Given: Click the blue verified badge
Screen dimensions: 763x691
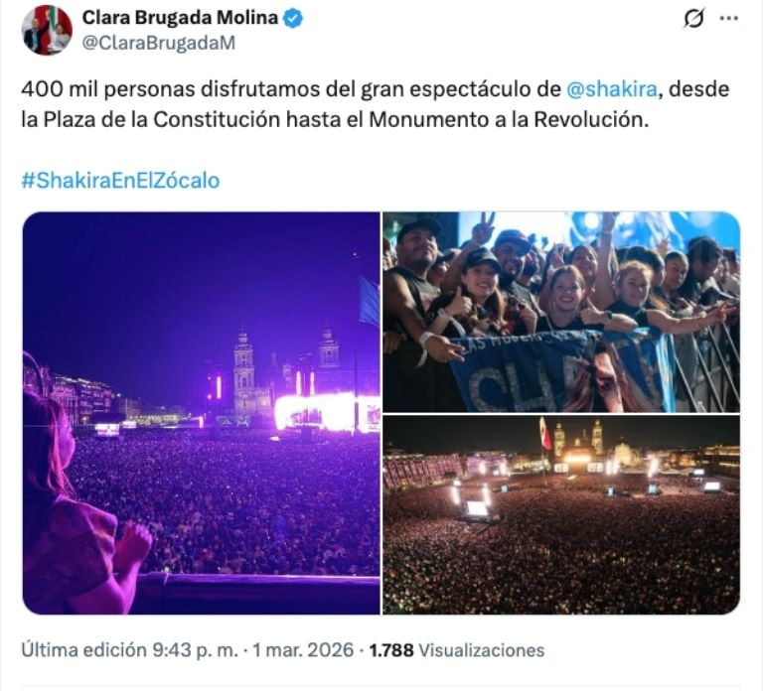Looking at the screenshot, I should tap(293, 18).
